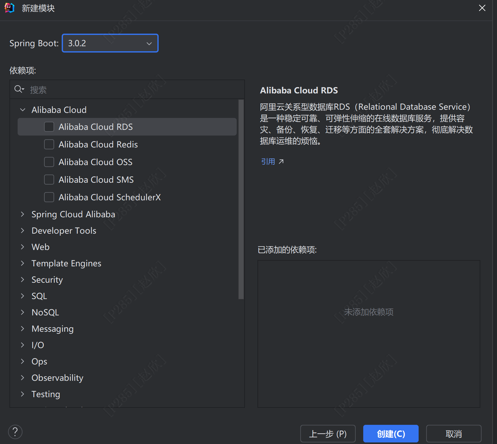Click the IntelliJ IDEA logo icon
This screenshot has width=497, height=444.
coord(9,8)
